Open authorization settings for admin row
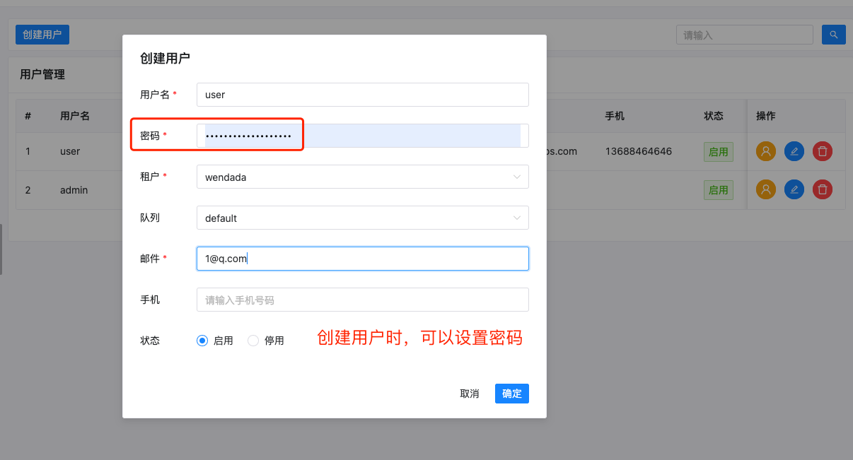 (766, 189)
